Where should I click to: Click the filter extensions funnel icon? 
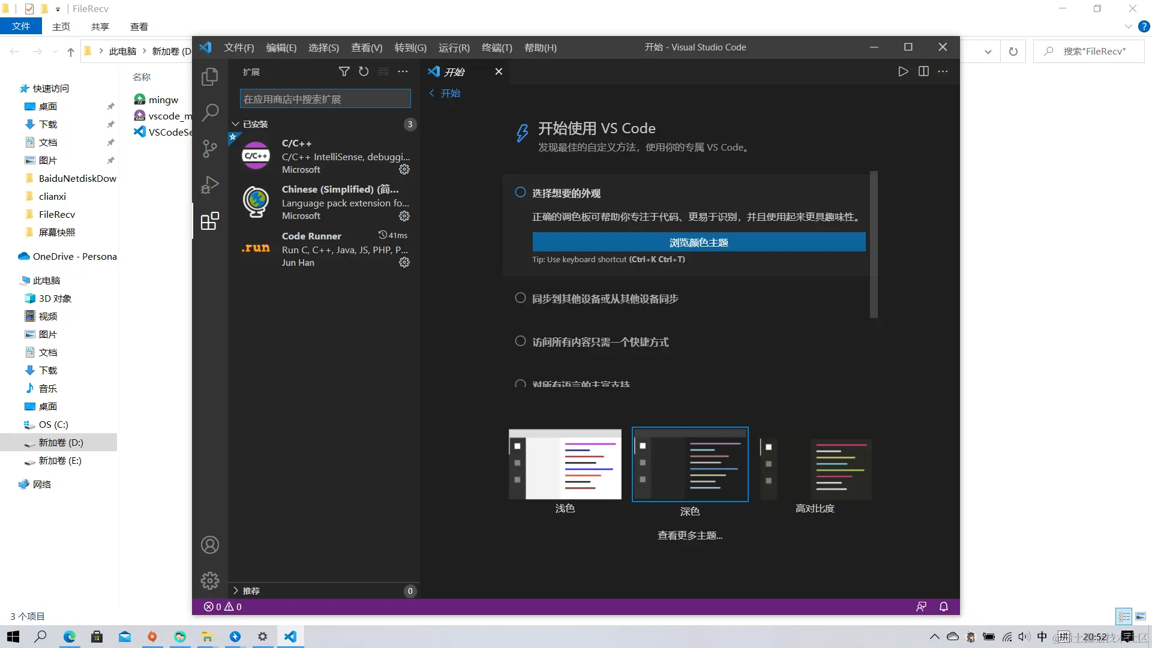[x=344, y=71]
